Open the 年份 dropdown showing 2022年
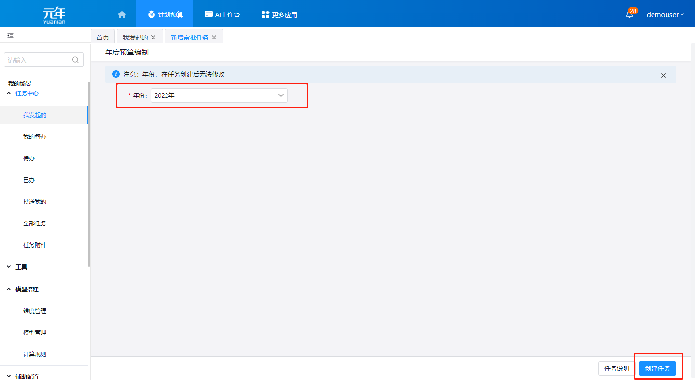The height and width of the screenshot is (380, 695). [219, 95]
